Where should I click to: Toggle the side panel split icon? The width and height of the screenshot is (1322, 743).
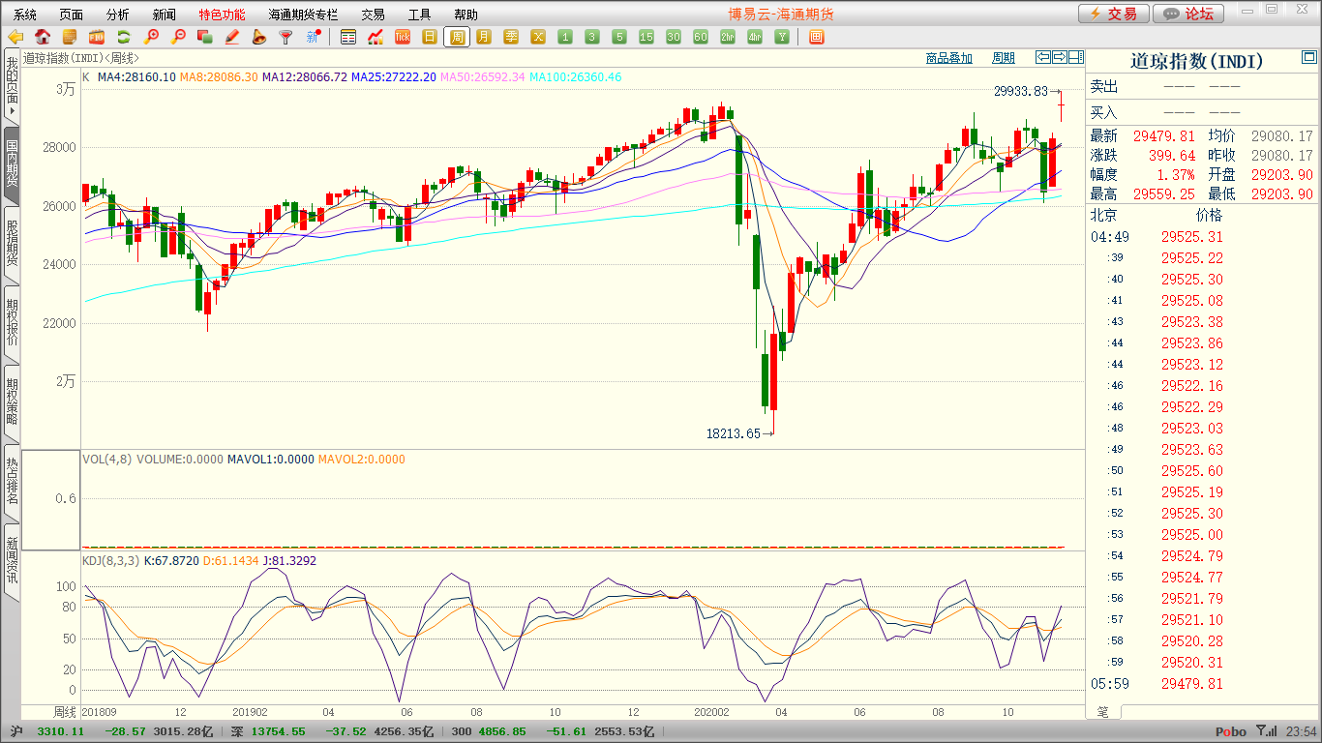click(x=1076, y=57)
